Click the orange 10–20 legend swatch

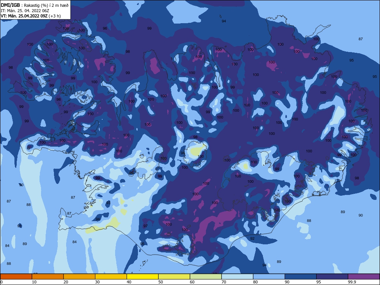tap(48, 277)
